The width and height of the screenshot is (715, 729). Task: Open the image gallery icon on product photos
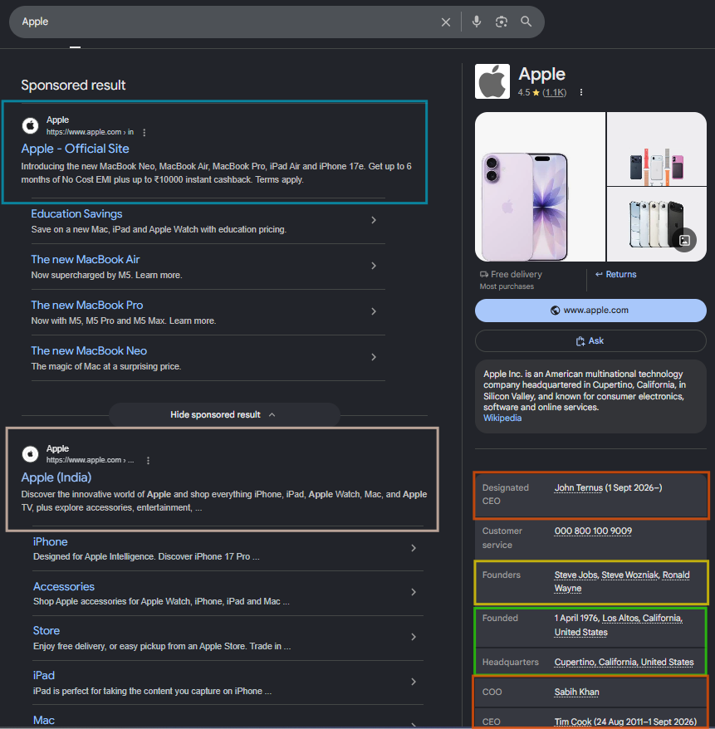pyautogui.click(x=684, y=240)
